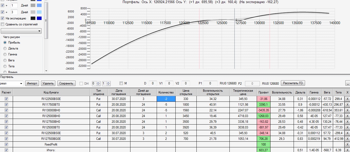Remove RI125000BT0 Put row with X
Image resolution: width=350 pixels, height=152 pixels.
[347, 127]
